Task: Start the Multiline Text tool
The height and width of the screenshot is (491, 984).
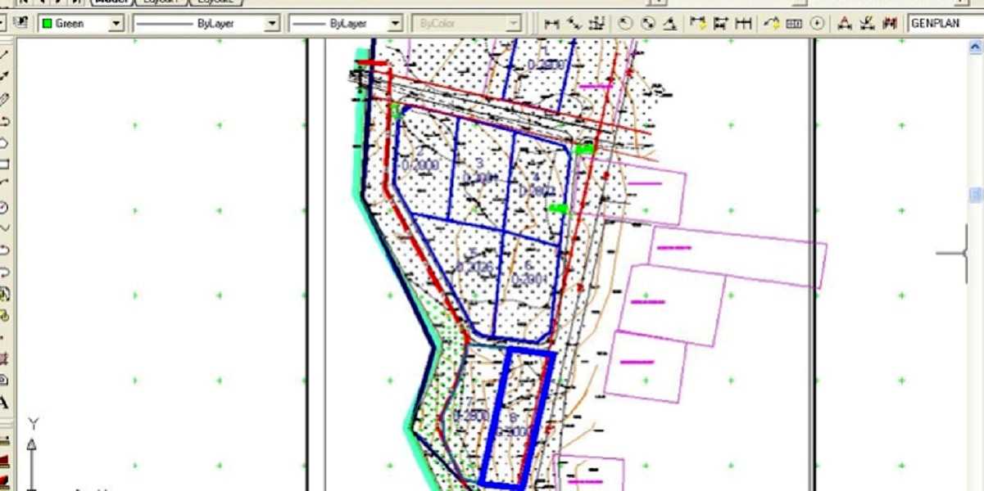Action: [x=4, y=402]
